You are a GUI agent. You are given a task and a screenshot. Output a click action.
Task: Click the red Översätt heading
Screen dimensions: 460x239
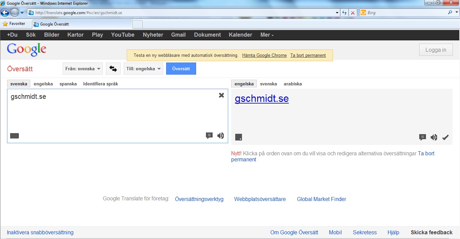tap(20, 69)
